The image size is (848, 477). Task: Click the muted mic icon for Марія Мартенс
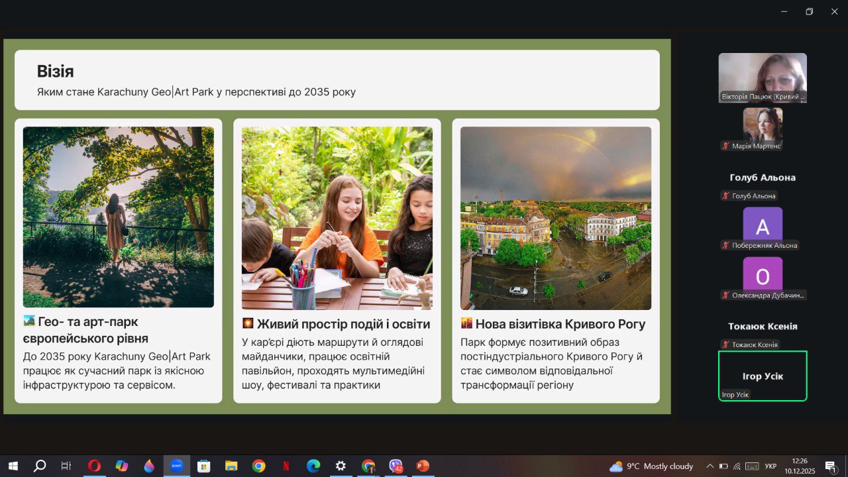726,146
